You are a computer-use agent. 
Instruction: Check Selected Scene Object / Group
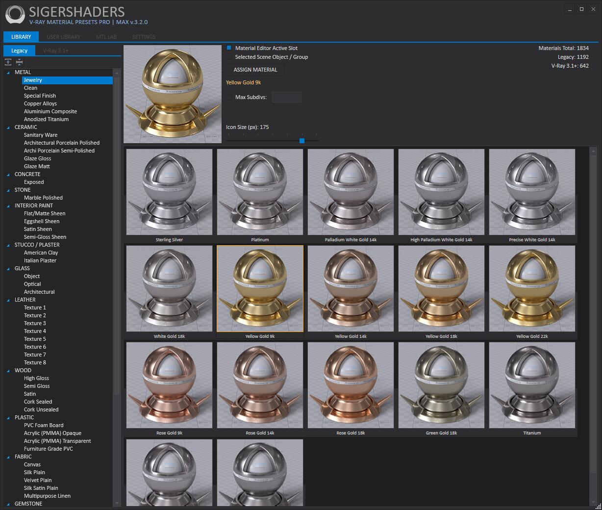229,57
